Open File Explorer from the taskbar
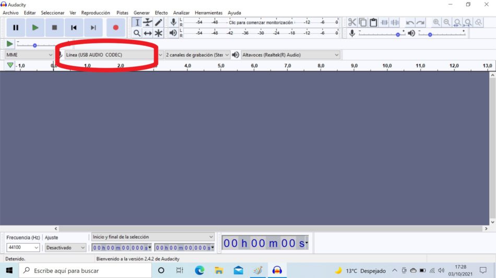The width and height of the screenshot is (496, 278). pyautogui.click(x=219, y=270)
